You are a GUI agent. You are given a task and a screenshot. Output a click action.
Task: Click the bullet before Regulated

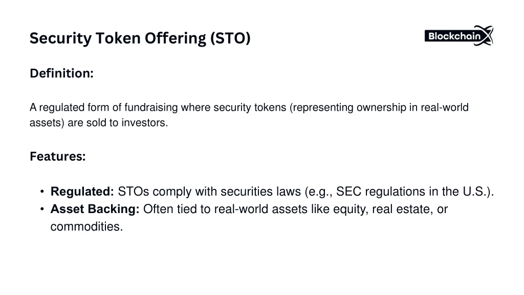click(42, 192)
